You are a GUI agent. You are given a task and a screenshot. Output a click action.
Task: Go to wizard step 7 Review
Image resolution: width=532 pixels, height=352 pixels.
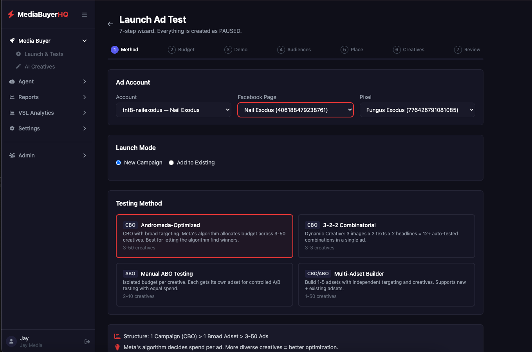click(467, 50)
